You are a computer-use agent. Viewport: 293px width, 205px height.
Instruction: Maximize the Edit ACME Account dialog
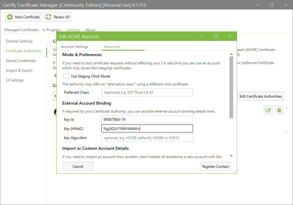pos(216,36)
